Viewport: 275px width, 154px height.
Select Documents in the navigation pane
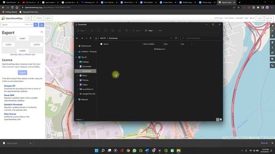(x=87, y=67)
